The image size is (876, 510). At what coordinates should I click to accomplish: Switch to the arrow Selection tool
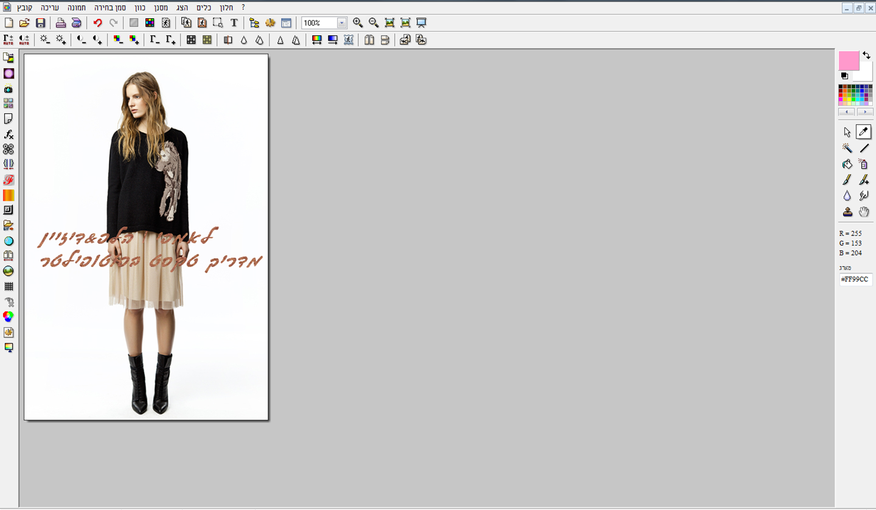pos(847,132)
